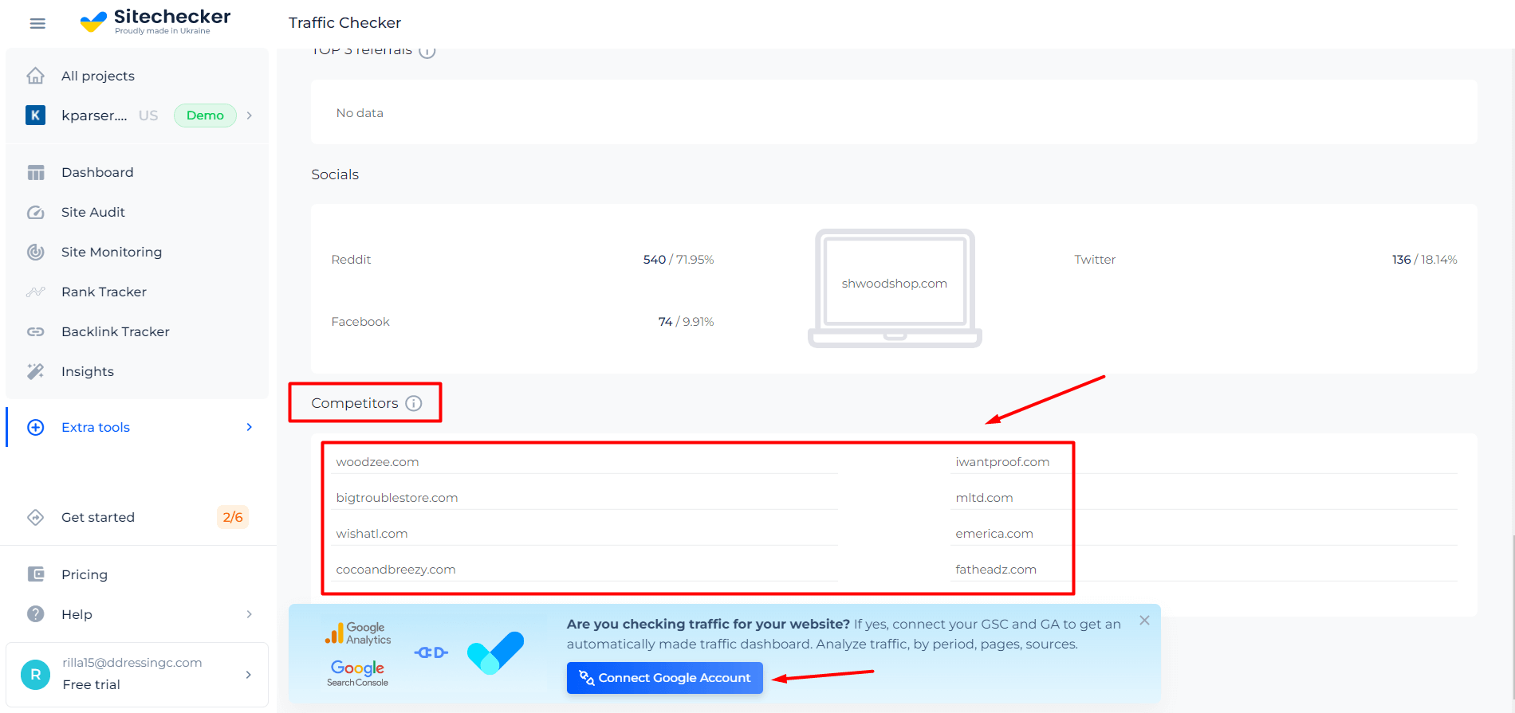The width and height of the screenshot is (1515, 713).
Task: Open Site Monitoring
Action: (x=112, y=253)
